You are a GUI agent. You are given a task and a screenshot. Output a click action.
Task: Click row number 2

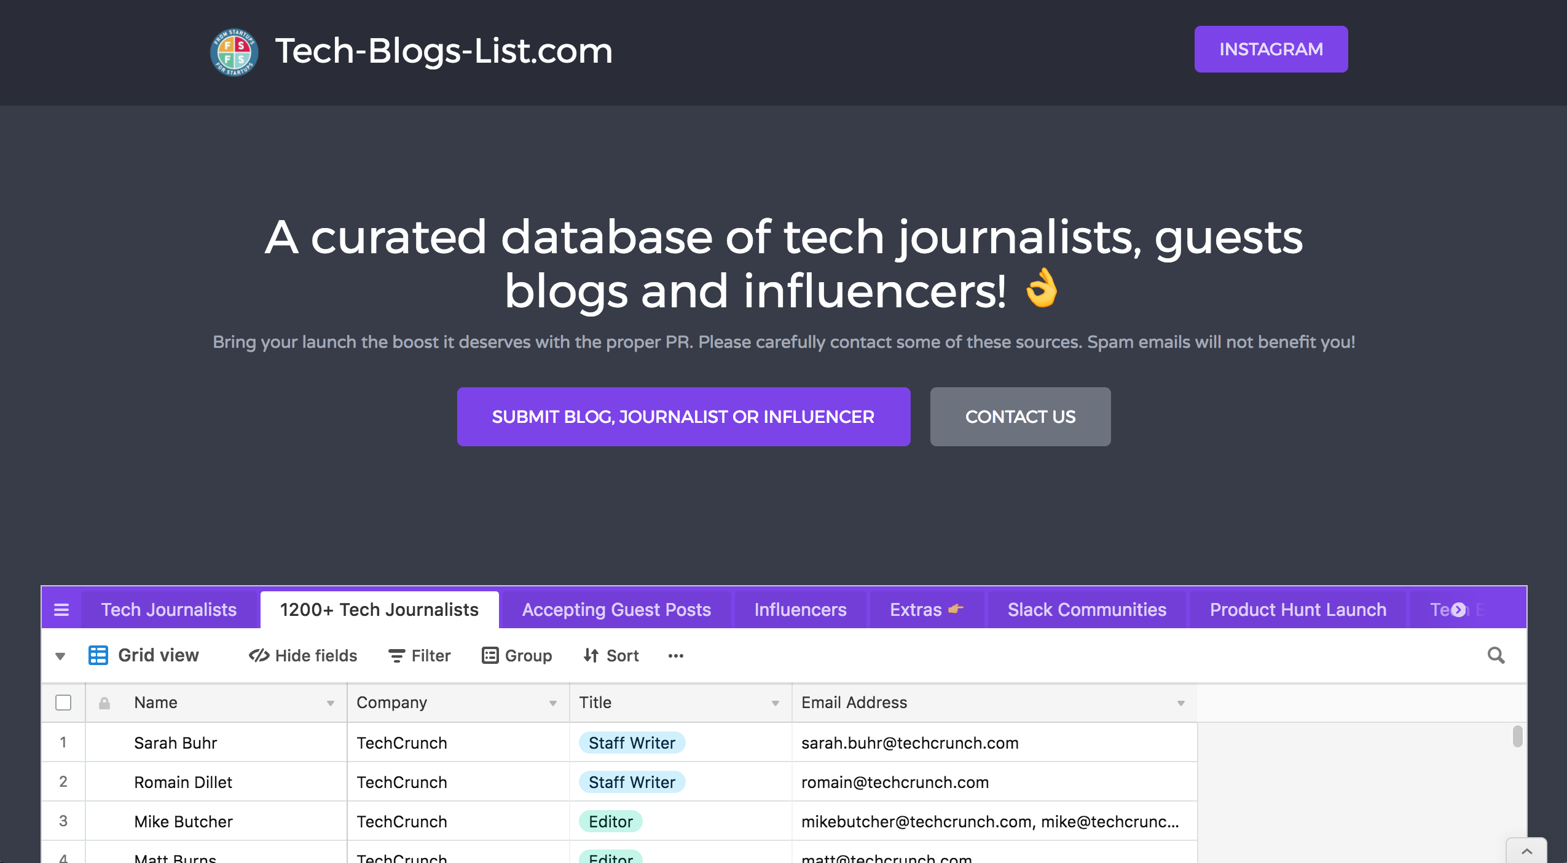pyautogui.click(x=63, y=781)
